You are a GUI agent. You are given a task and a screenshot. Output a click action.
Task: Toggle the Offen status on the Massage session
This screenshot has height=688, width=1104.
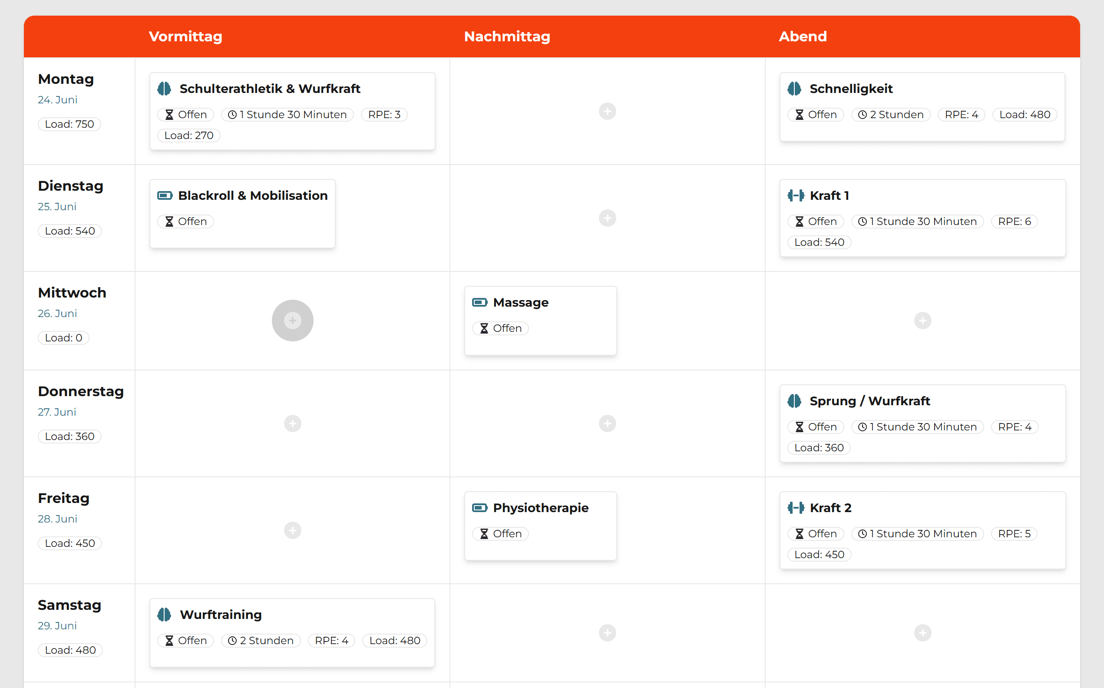[x=500, y=327]
